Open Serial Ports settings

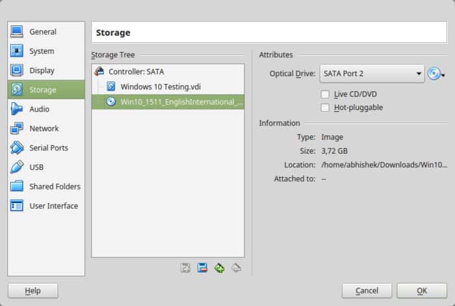click(x=49, y=148)
